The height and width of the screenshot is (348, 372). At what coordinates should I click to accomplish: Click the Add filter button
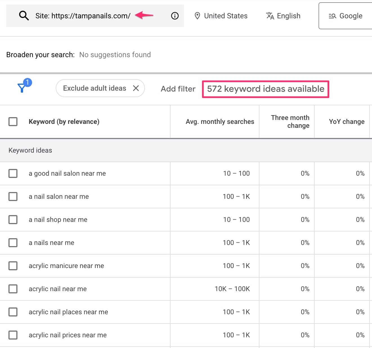(x=178, y=89)
